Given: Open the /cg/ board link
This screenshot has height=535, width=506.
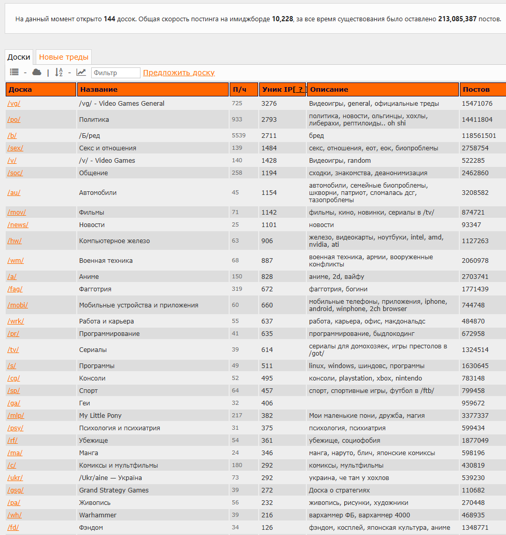Looking at the screenshot, I should 13,378.
